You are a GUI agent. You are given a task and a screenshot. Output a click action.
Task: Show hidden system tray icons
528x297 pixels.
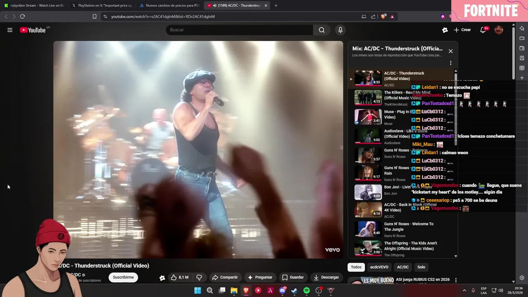point(464,290)
